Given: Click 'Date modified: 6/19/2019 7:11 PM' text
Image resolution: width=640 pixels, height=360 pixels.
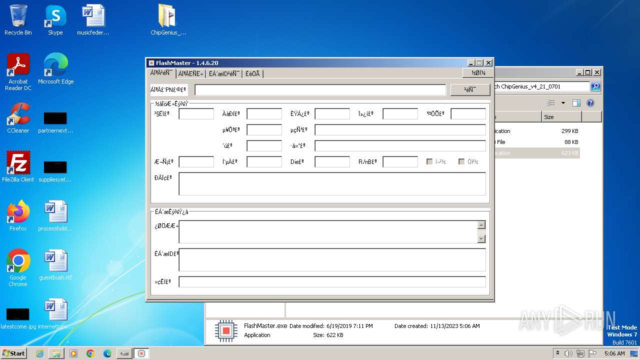Looking at the screenshot, I should [331, 326].
